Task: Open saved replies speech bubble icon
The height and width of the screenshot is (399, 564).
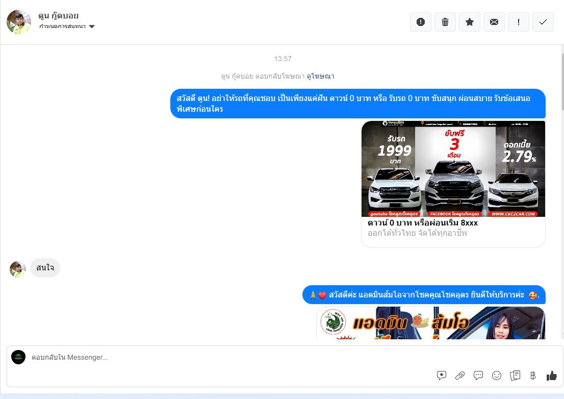Action: [x=478, y=376]
